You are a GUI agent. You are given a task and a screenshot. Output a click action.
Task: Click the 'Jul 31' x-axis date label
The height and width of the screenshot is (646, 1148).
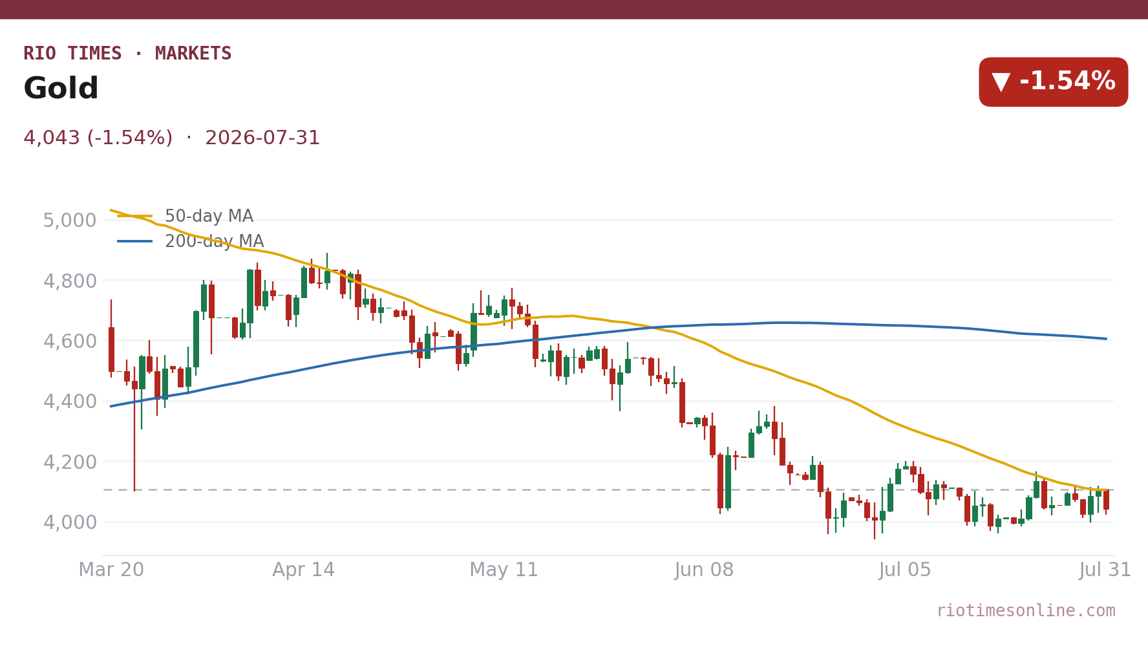tap(1105, 570)
